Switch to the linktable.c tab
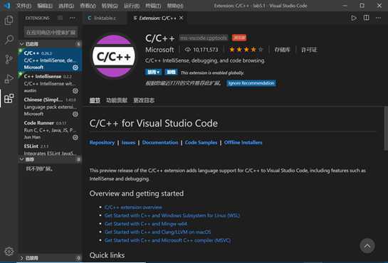388x263 pixels. (x=104, y=18)
